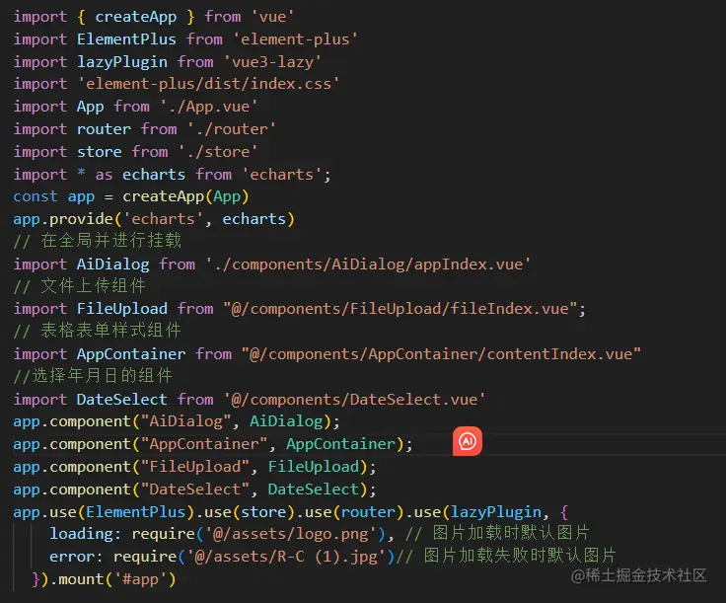
Task: Click the comment "// 文件上传组件"
Action: 79,286
